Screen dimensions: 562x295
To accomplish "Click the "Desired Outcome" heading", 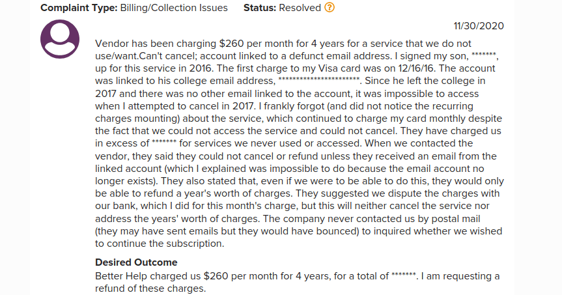I will [136, 262].
